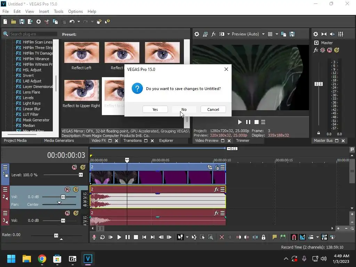Open Video Preview properties gear icon
The width and height of the screenshot is (356, 267).
click(x=197, y=34)
